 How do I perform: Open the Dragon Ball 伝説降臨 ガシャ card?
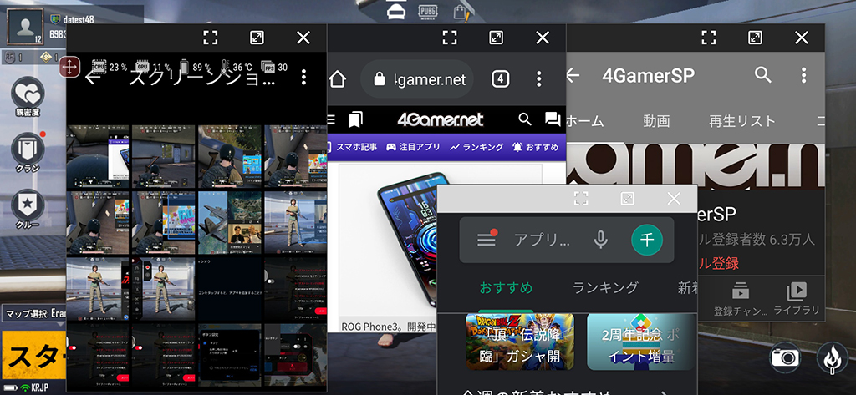click(520, 342)
